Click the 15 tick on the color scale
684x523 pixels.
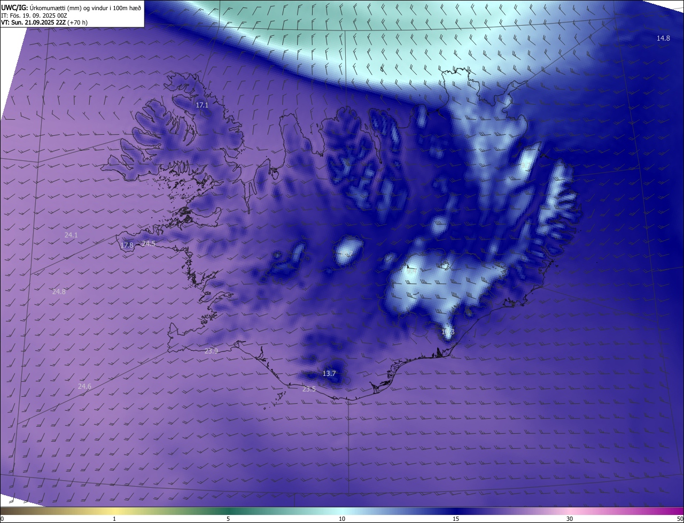(x=456, y=519)
